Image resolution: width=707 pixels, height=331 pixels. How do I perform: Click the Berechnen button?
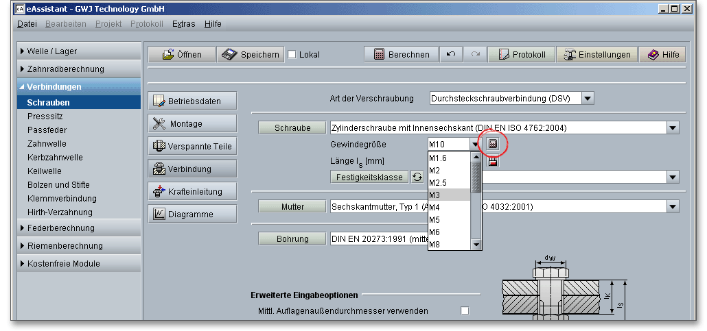[401, 55]
